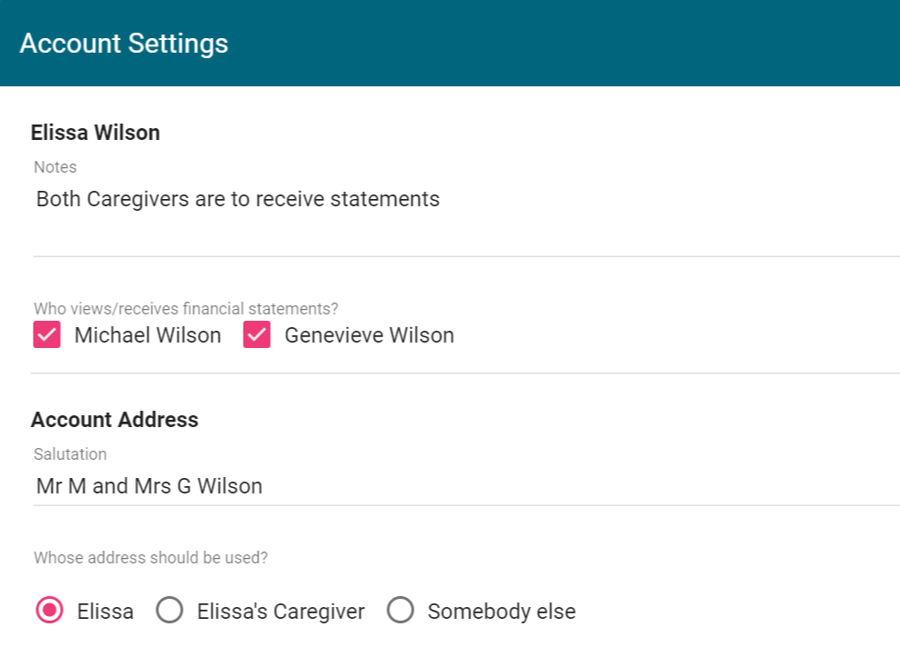
Task: Pick the Somebody else radio button
Action: tap(400, 611)
